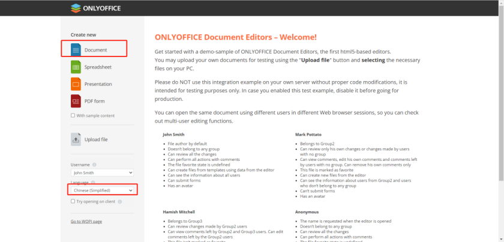Click the bold Upload file text in paragraph
The height and width of the screenshot is (242, 504).
(316, 60)
